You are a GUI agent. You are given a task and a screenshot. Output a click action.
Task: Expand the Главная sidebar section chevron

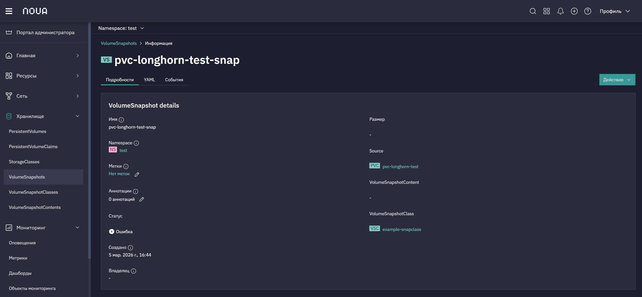pos(78,55)
